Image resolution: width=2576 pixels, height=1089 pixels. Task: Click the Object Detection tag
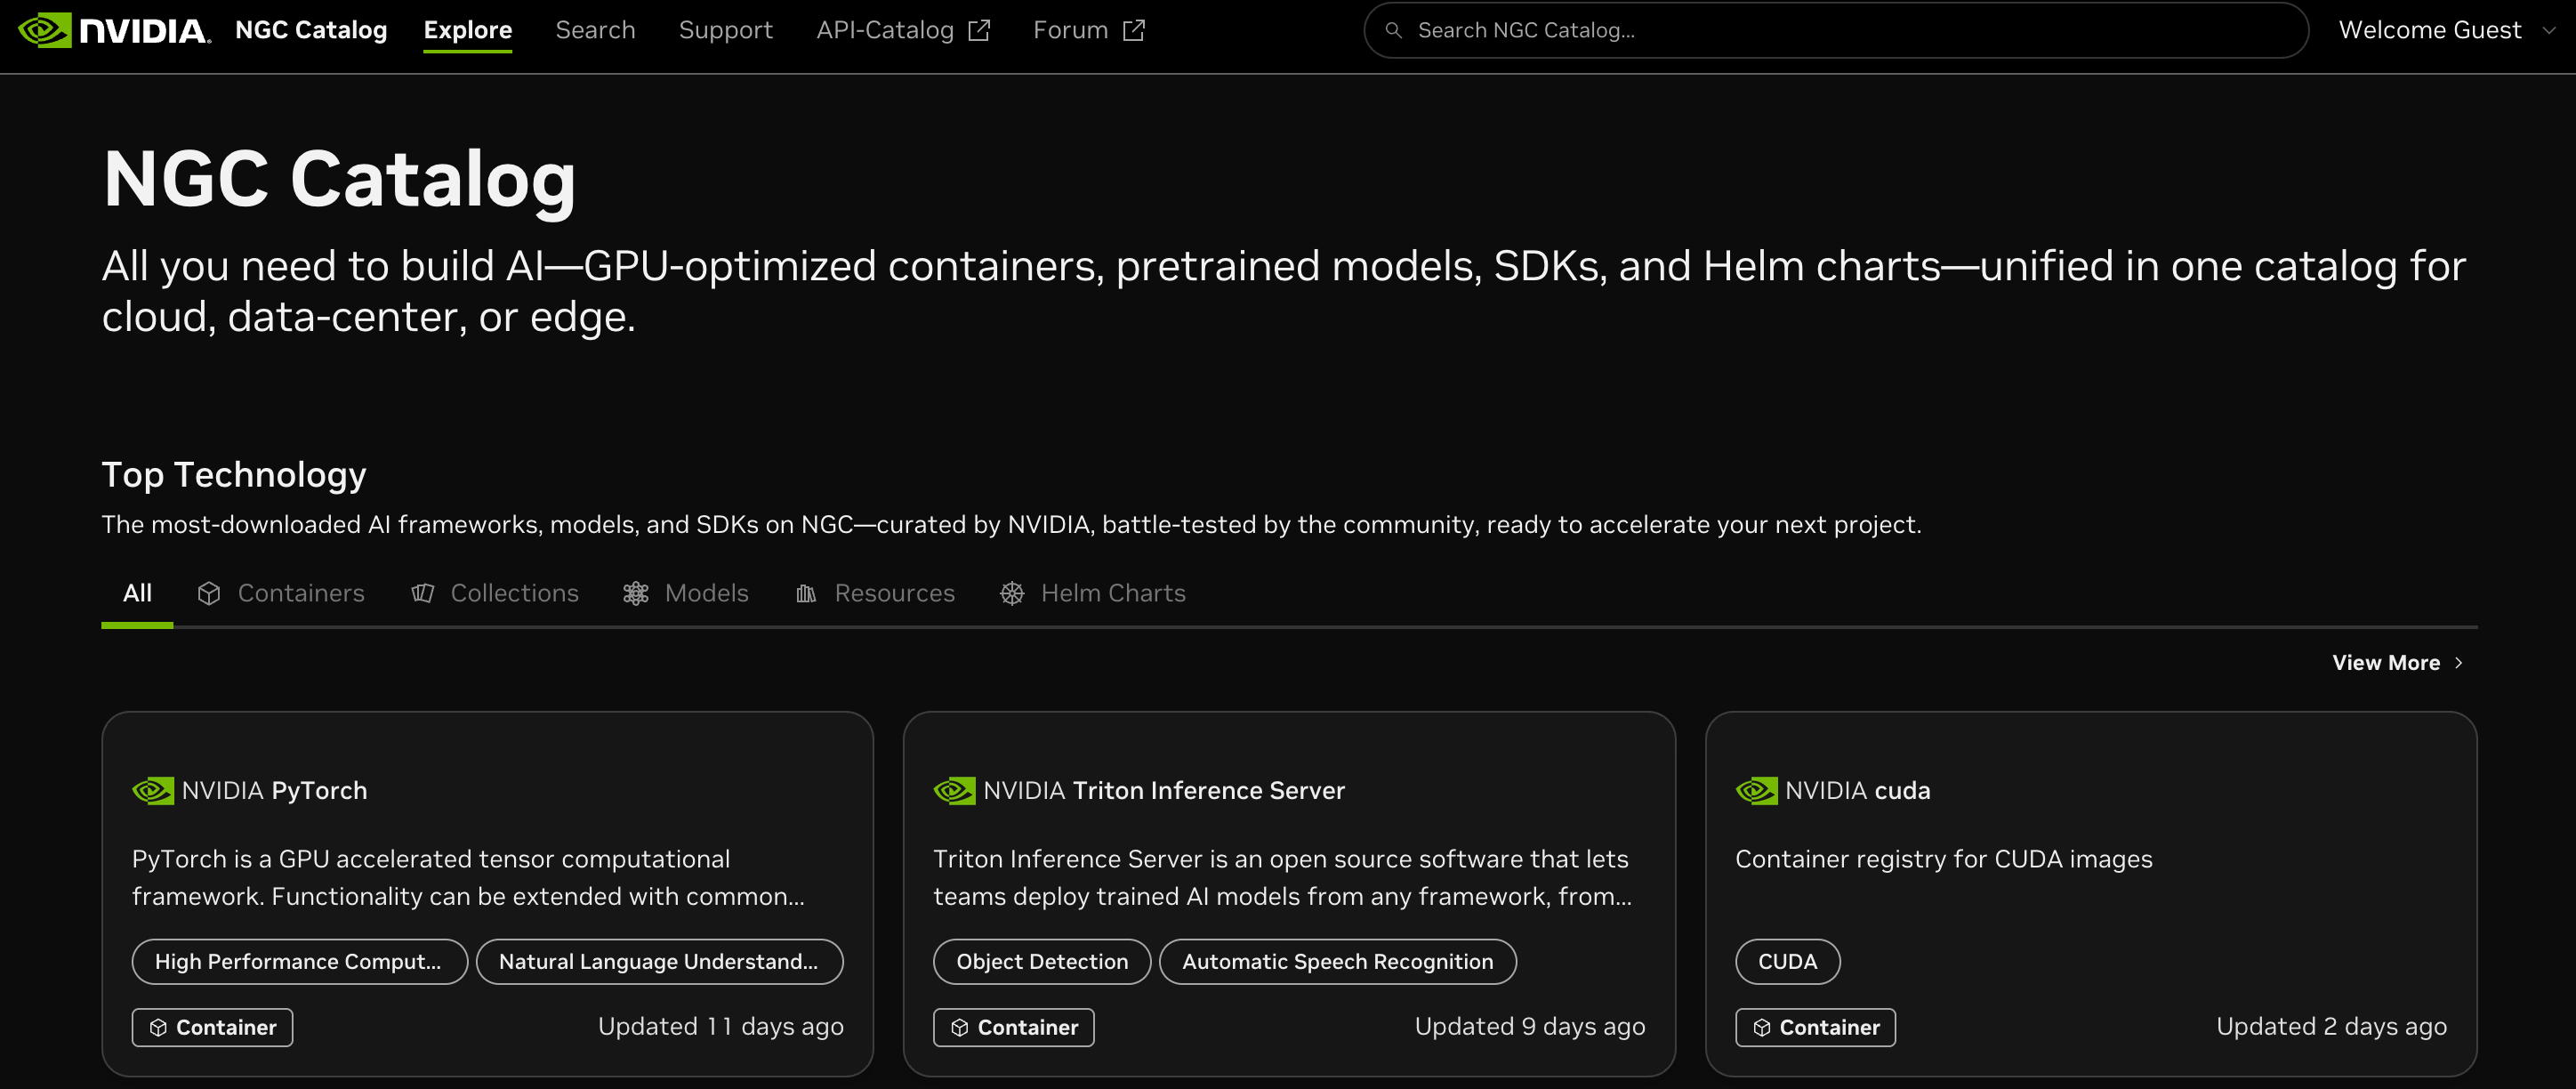click(x=1041, y=961)
